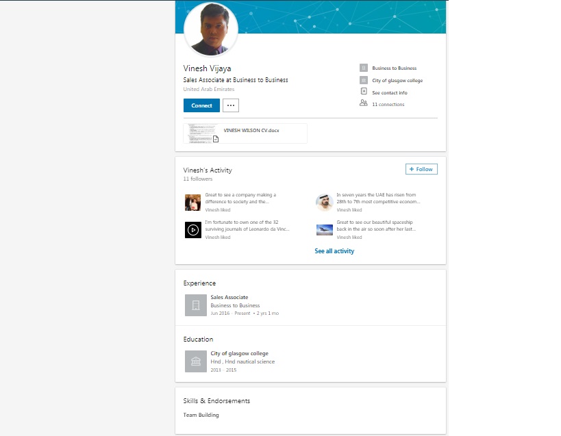Open 'Great to see our beautiful spaceship' post
The height and width of the screenshot is (436, 561).
[376, 225]
